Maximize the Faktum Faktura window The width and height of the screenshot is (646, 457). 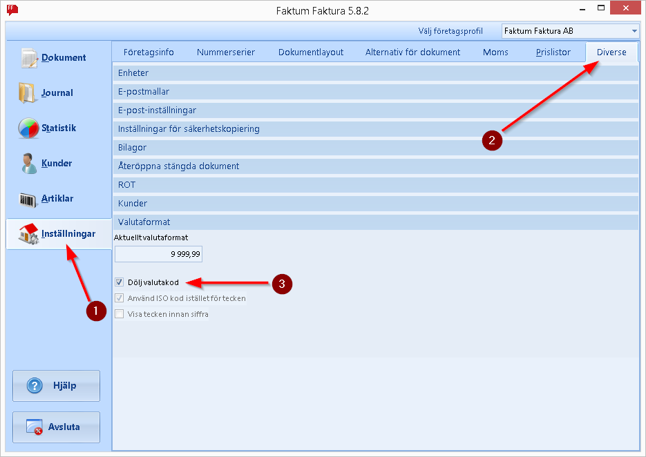(601, 8)
